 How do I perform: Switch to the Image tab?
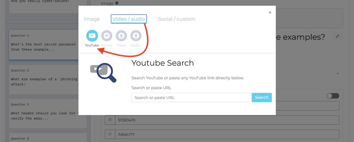tap(92, 19)
